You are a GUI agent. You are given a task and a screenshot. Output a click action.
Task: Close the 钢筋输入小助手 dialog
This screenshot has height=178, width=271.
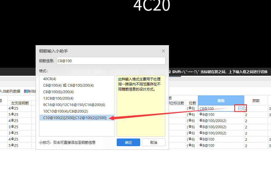click(163, 51)
